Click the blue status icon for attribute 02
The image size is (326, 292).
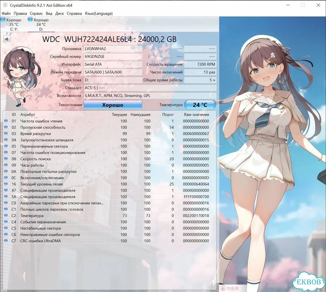(x=6, y=127)
